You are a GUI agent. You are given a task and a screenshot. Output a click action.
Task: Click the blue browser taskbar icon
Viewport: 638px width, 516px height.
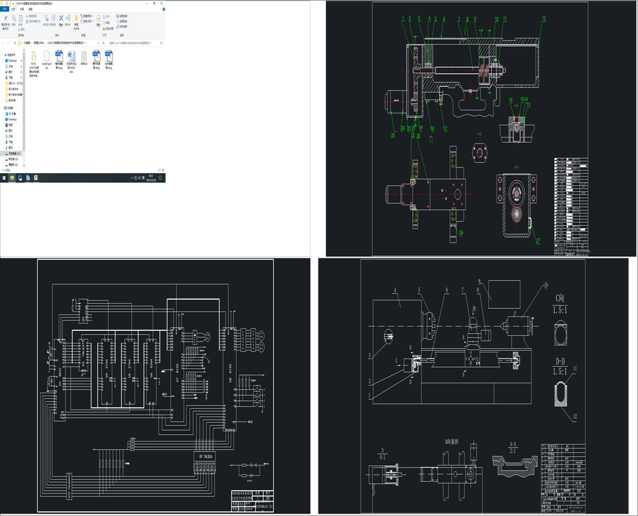(20, 178)
